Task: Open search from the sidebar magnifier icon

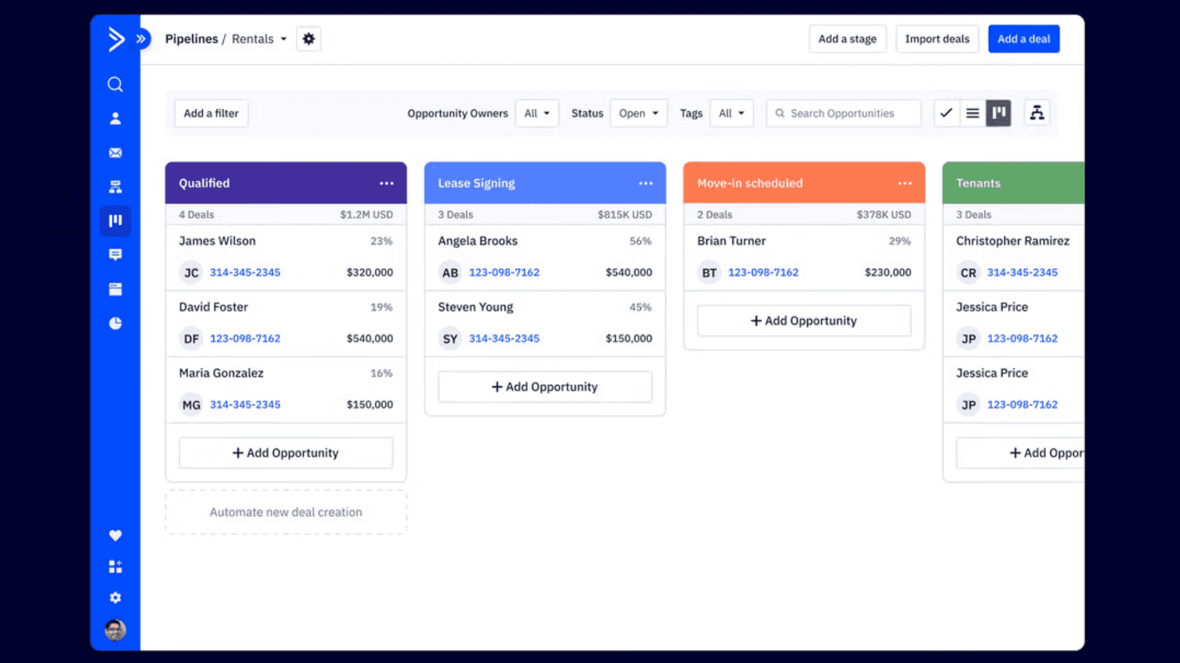Action: (x=116, y=84)
